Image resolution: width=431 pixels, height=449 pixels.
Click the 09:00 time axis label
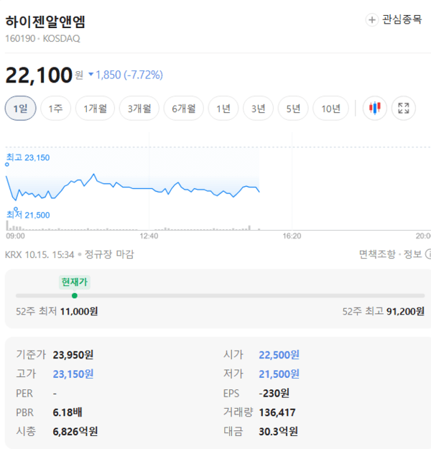(16, 236)
